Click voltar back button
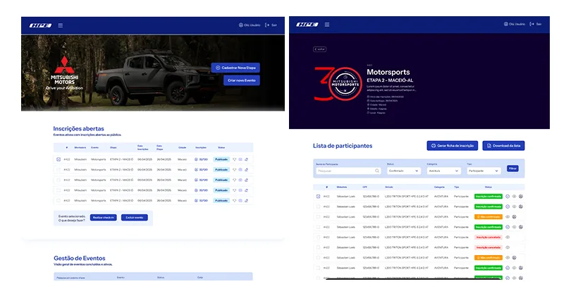578x296 pixels. (x=319, y=49)
